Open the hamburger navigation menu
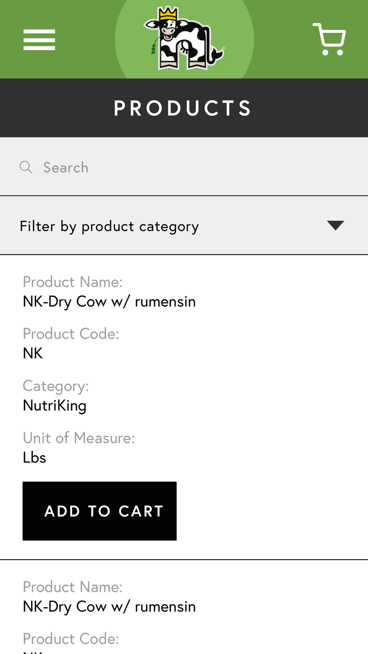Screen dimensions: 368x654 [39, 40]
